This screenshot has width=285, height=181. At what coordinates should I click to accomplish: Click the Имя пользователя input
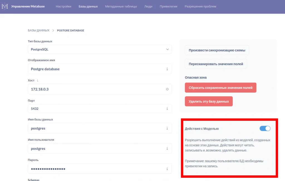[x=100, y=148]
